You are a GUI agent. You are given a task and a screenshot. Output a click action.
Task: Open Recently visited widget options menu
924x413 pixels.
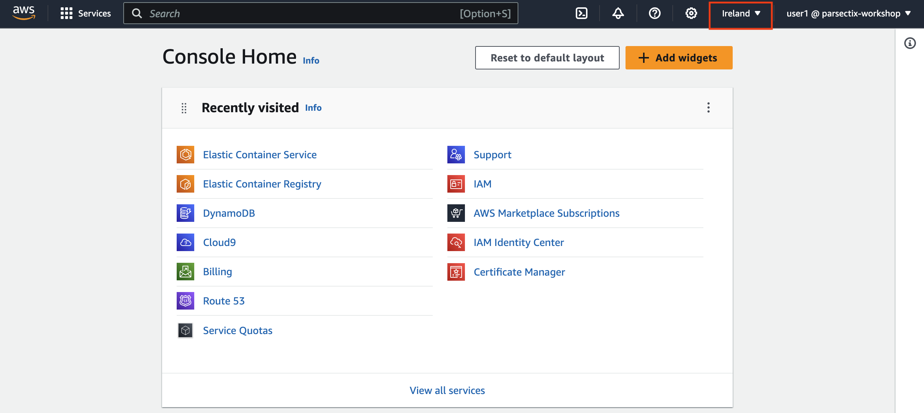(709, 107)
